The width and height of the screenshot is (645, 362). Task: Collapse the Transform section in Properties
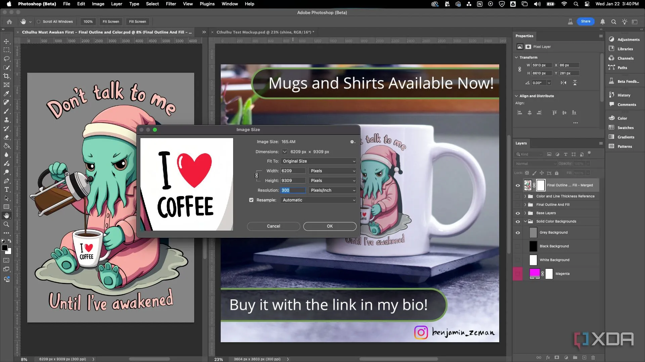[516, 57]
